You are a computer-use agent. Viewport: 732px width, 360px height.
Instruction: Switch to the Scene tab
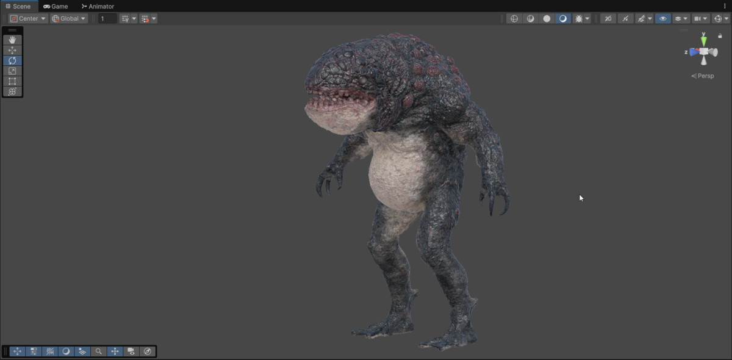point(18,6)
